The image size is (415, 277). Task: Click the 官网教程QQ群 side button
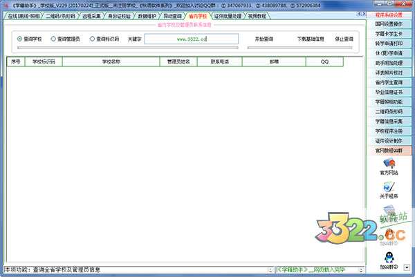389,151
